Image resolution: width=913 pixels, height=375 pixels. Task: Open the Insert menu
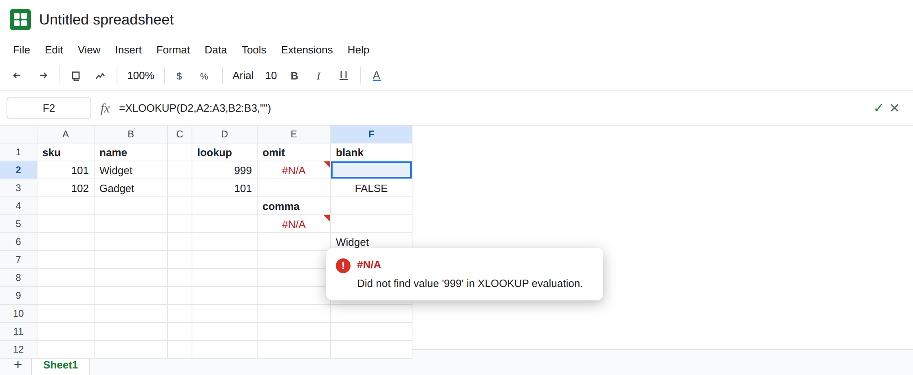[128, 50]
